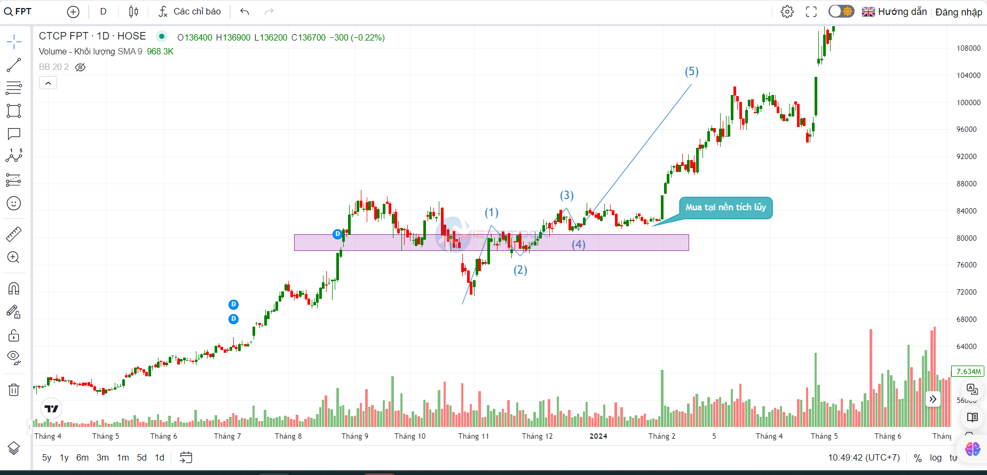Show the hidden BB 20 2 indicator
The width and height of the screenshot is (987, 475).
[80, 67]
